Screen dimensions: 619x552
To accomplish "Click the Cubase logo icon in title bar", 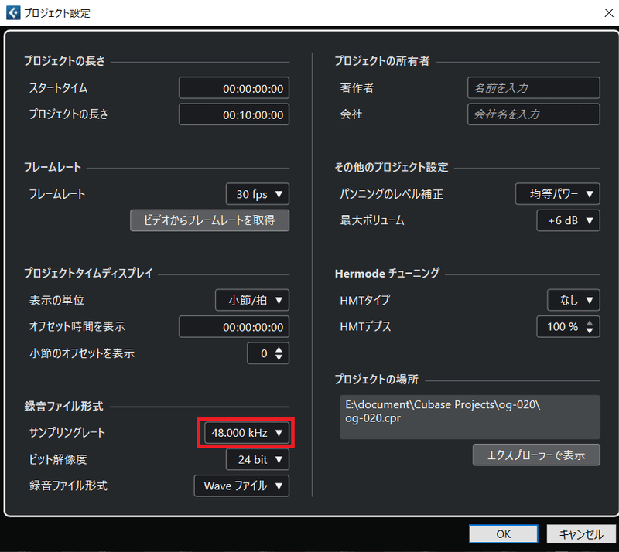I will (13, 12).
